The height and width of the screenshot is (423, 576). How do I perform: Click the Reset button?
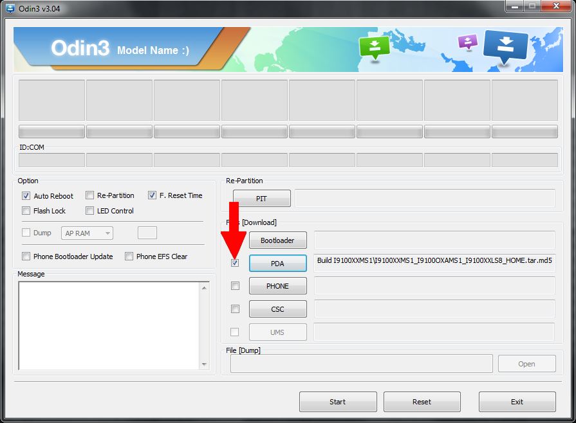(422, 402)
